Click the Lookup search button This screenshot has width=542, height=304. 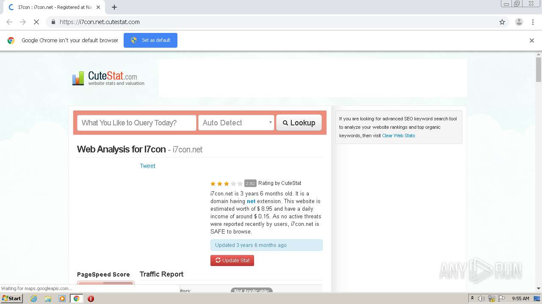299,123
